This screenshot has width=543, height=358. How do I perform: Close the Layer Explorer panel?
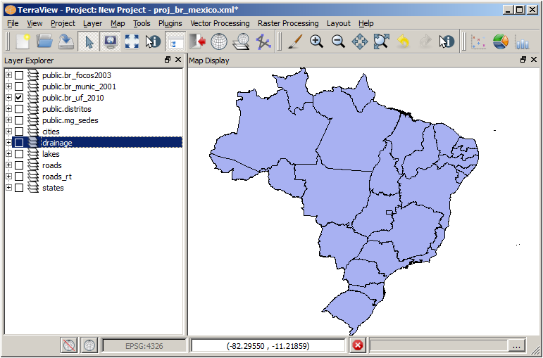[x=178, y=60]
